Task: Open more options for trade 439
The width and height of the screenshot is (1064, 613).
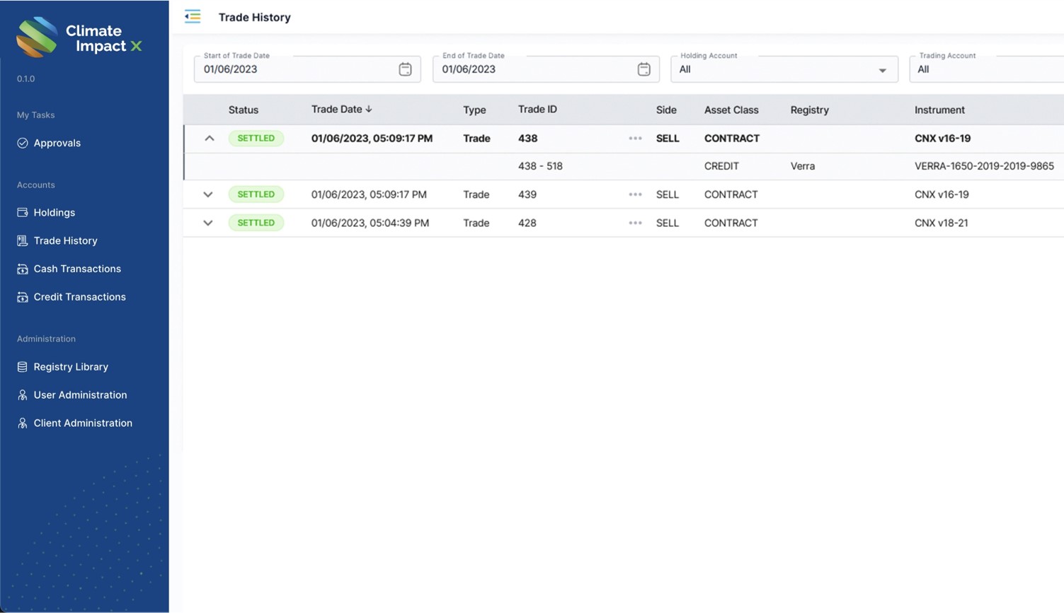Action: click(x=635, y=194)
